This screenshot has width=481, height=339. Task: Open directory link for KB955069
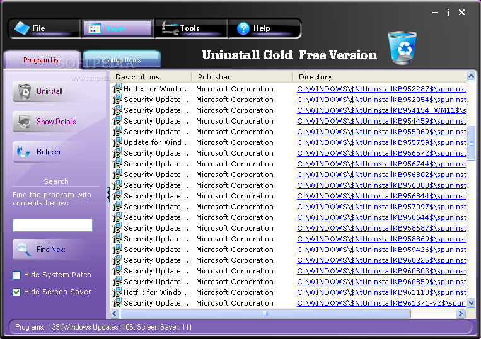pos(381,132)
